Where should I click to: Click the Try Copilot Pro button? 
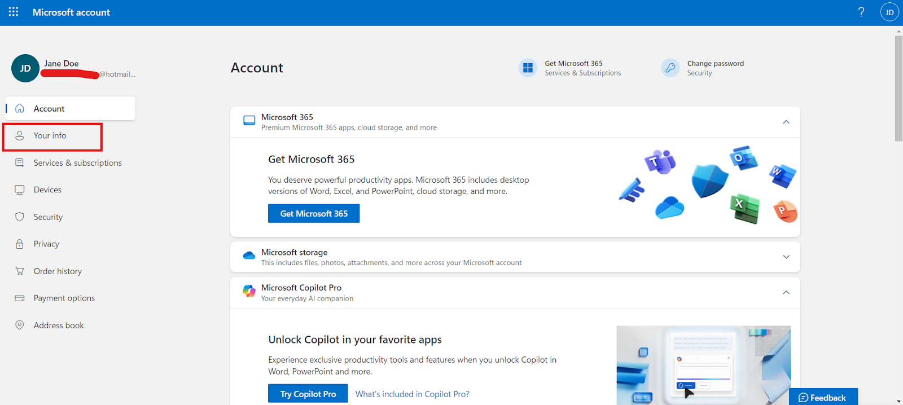[308, 394]
